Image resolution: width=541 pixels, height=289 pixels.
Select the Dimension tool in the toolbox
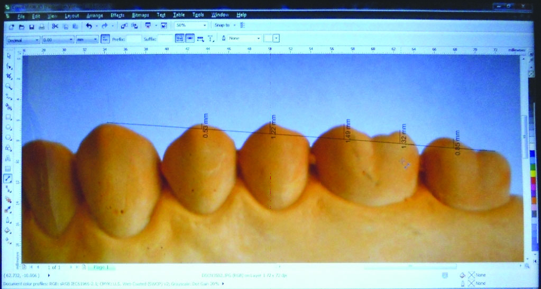(x=8, y=178)
